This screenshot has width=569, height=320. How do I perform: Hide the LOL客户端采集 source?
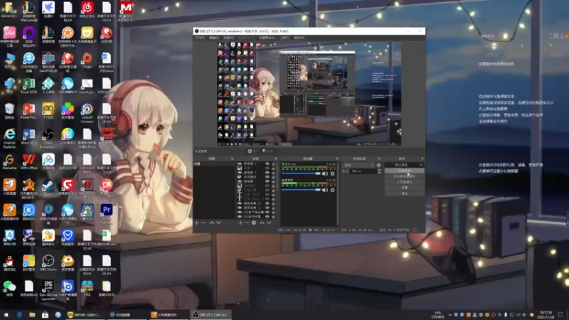click(267, 212)
